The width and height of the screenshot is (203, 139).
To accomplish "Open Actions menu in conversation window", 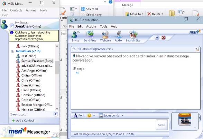I will (x=91, y=27).
